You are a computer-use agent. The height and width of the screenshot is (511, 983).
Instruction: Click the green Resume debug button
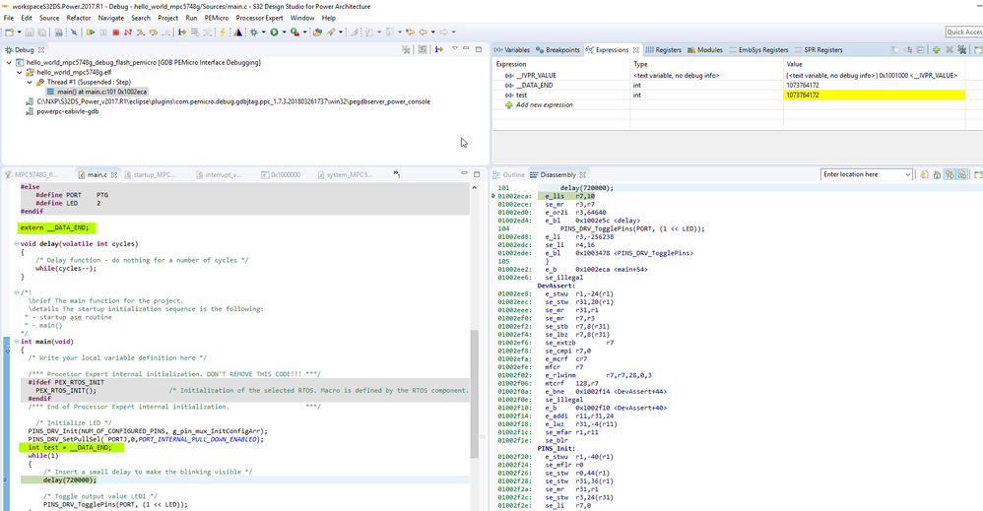tap(91, 32)
